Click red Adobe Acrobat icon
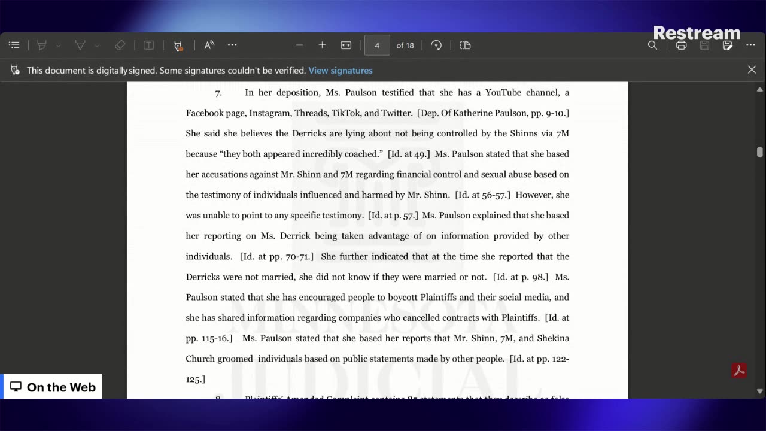Screen dimensions: 766x431 pos(739,371)
